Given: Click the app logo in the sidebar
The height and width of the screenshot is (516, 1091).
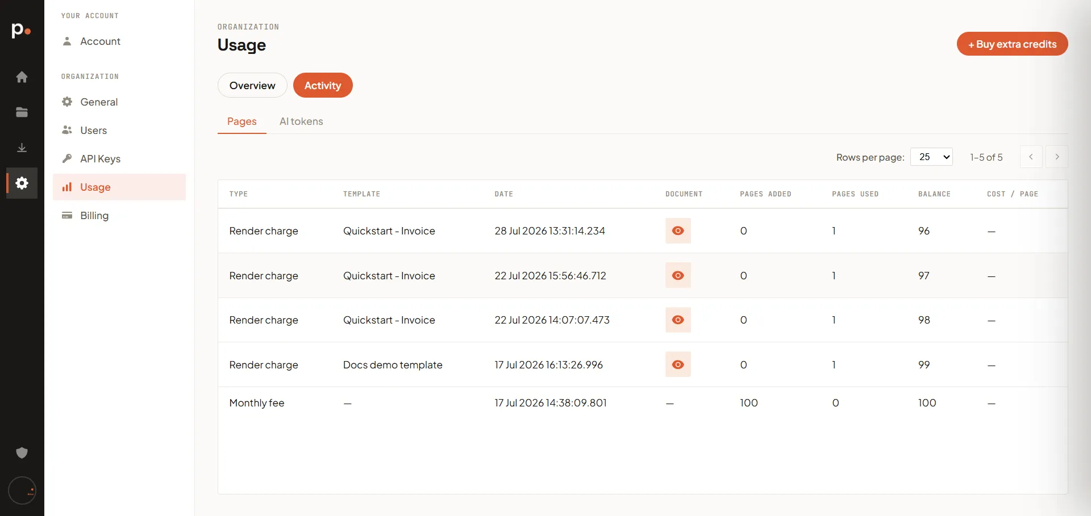Looking at the screenshot, I should [x=21, y=30].
